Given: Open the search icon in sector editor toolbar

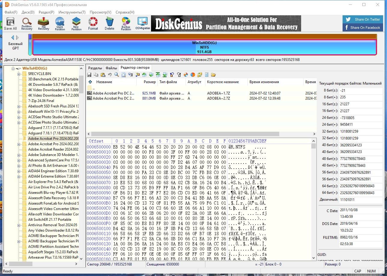Looking at the screenshot, I should [x=116, y=74].
